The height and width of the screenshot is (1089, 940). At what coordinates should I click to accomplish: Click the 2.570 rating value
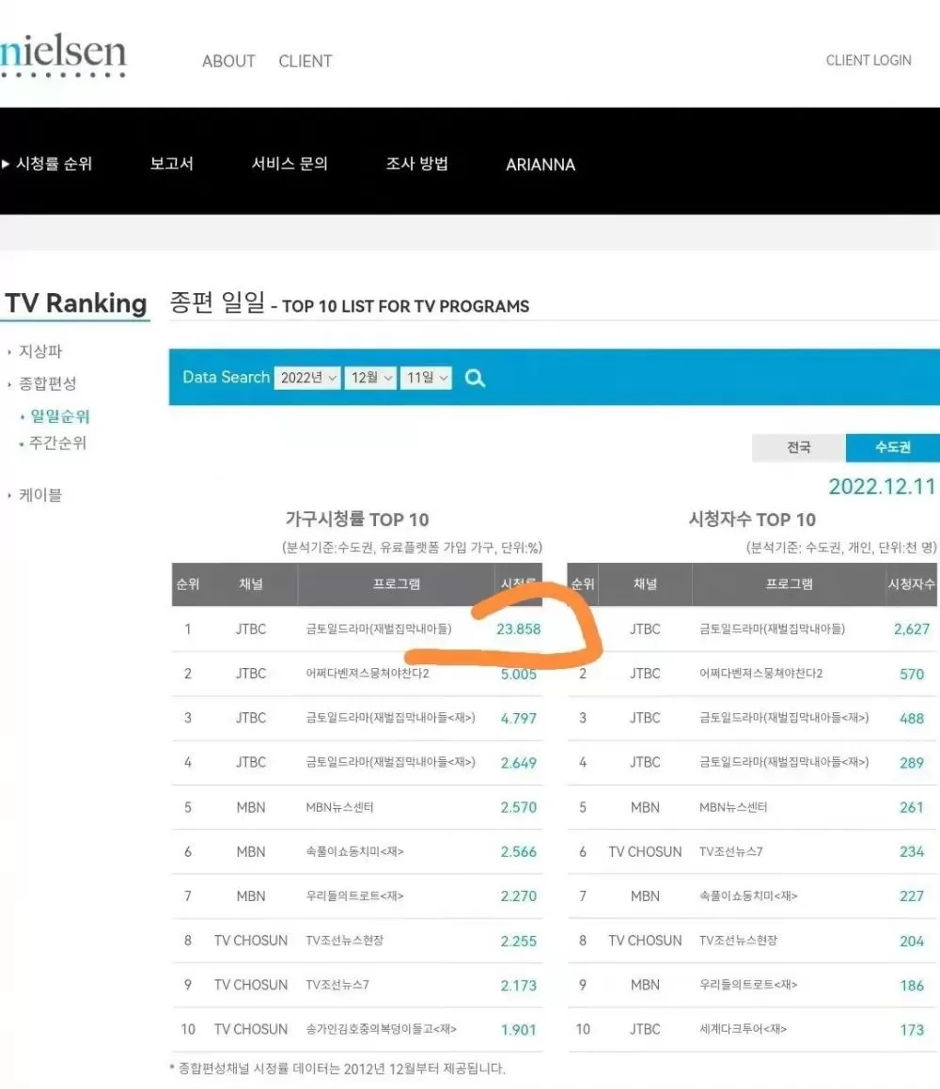[x=518, y=808]
